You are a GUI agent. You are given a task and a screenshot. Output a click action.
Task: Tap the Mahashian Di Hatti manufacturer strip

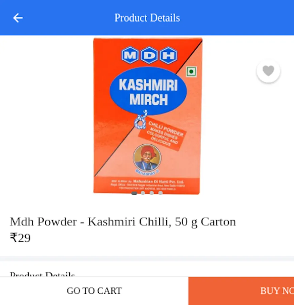pos(147,185)
